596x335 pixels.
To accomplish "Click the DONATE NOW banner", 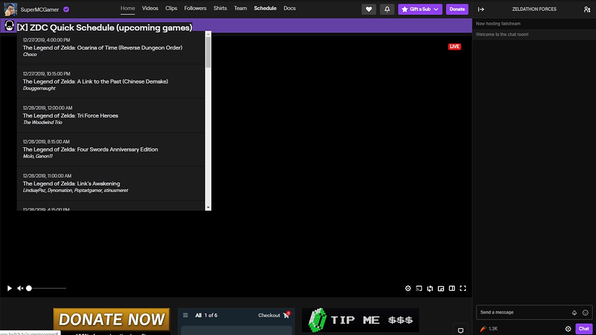I will click(x=112, y=320).
